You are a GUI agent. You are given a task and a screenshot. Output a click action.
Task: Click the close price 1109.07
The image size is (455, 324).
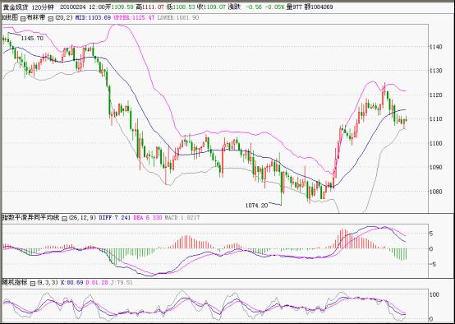[x=214, y=7]
